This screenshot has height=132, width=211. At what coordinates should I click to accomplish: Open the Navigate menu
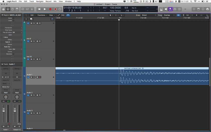click(40, 1)
